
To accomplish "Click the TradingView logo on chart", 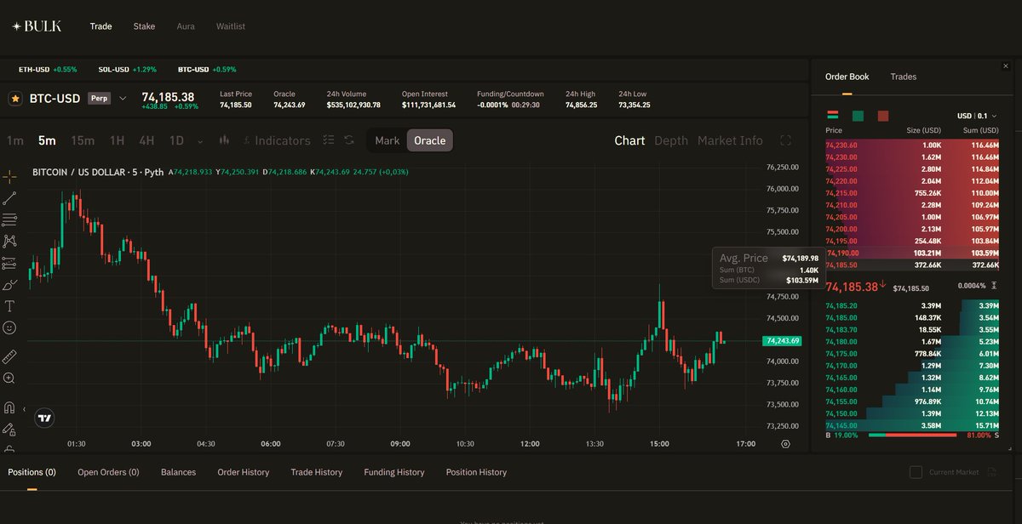I will tap(44, 418).
